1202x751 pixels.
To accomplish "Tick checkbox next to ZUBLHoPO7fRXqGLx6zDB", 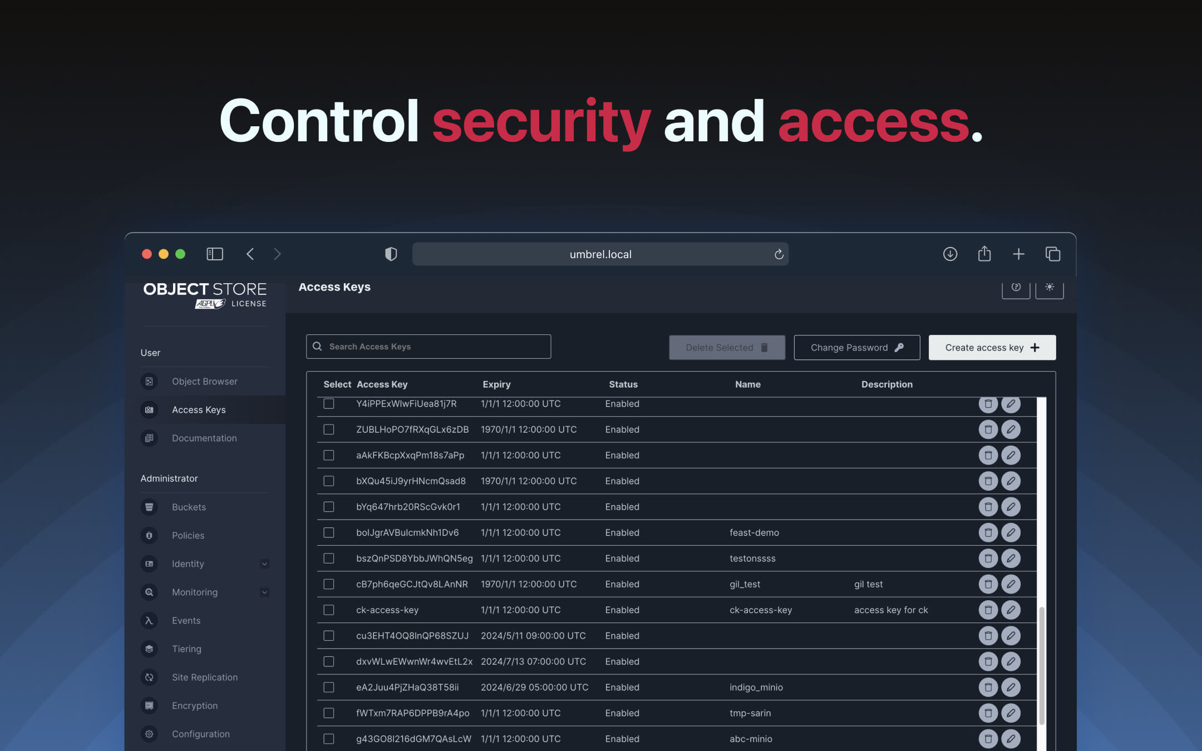I will (x=329, y=429).
